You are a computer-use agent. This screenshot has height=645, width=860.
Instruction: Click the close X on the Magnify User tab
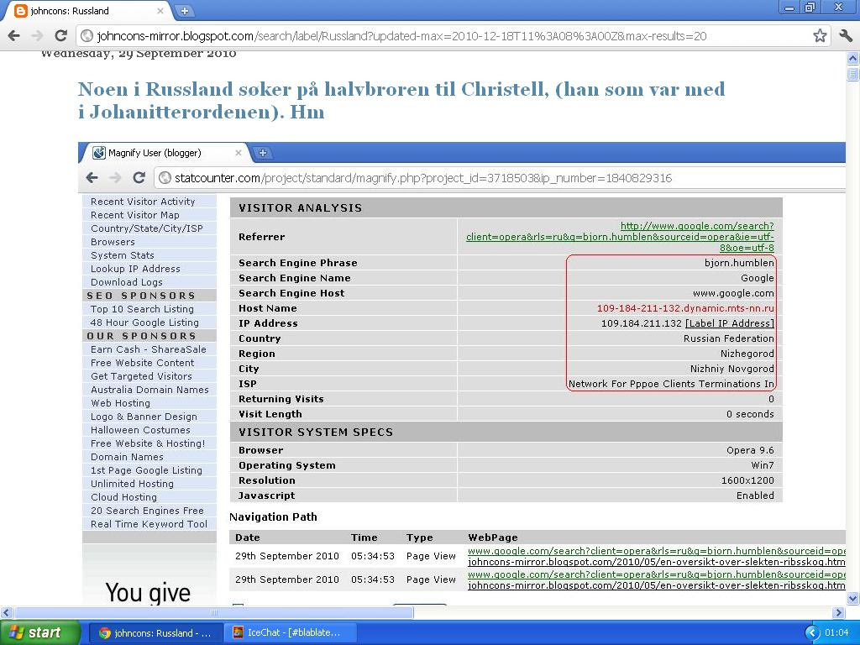pos(238,153)
